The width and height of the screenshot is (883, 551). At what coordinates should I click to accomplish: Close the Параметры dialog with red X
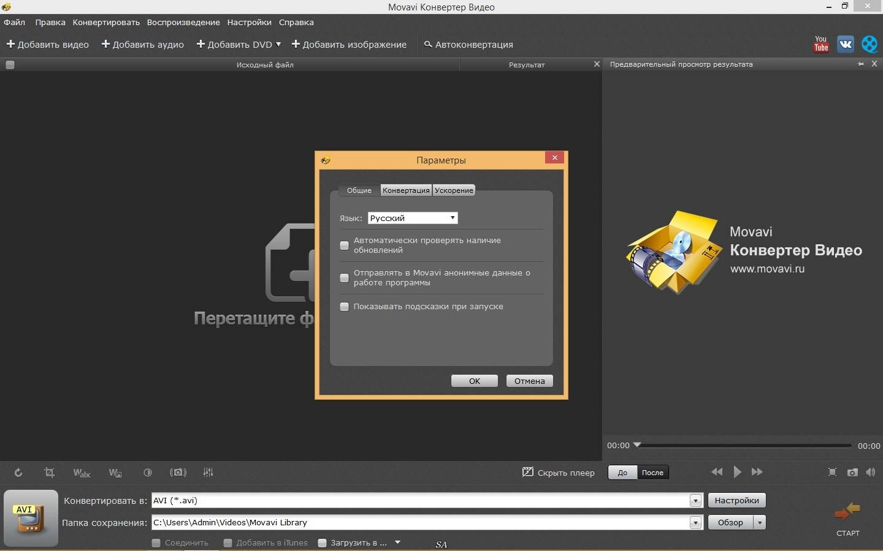[554, 158]
